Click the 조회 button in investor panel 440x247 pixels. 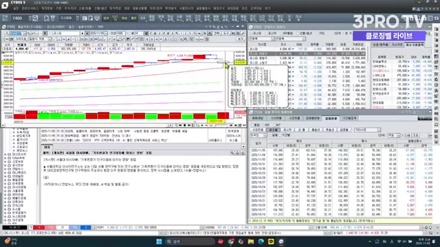coord(416,136)
